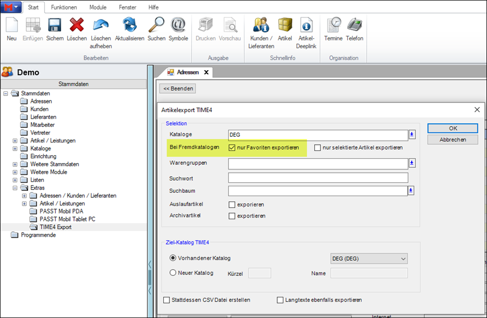The height and width of the screenshot is (318, 487).
Task: Click the red Löschen delete icon
Action: (x=76, y=26)
